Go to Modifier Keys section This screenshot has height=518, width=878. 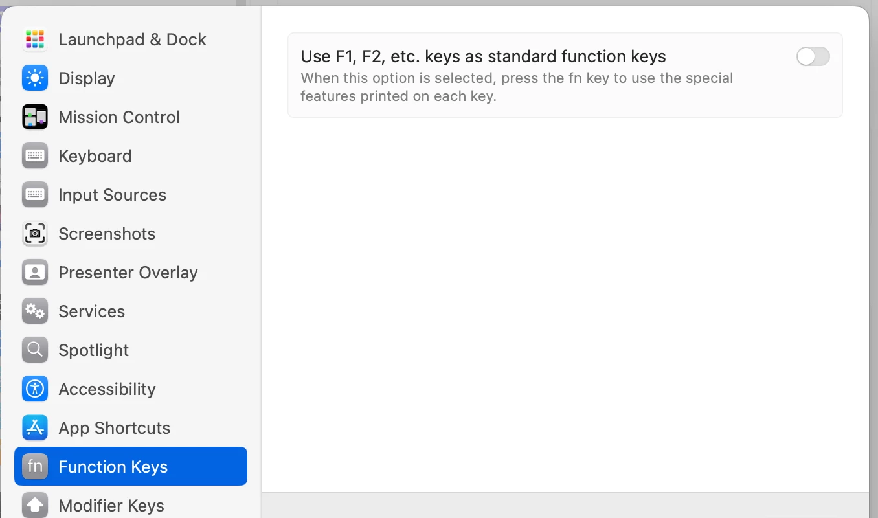coord(111,506)
